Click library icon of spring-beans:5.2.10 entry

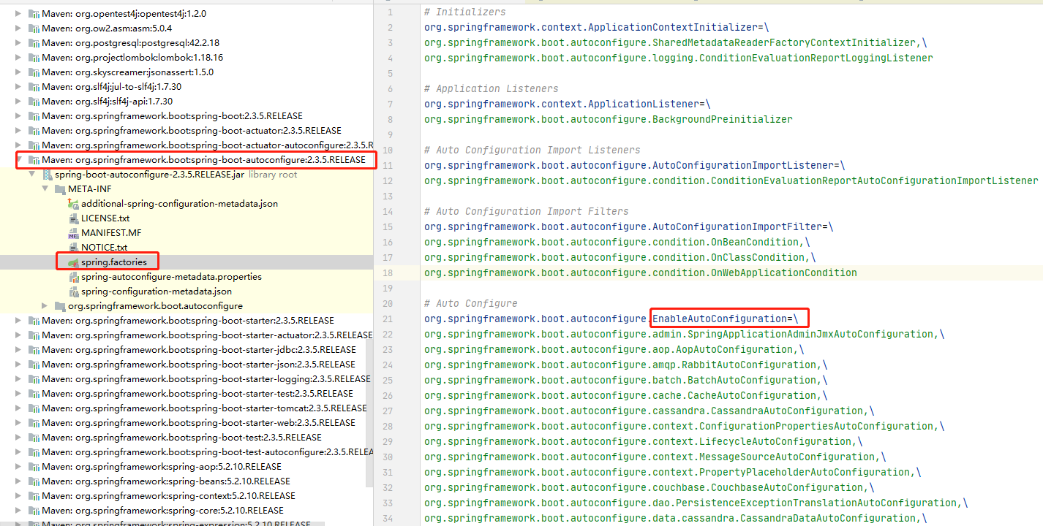point(34,481)
